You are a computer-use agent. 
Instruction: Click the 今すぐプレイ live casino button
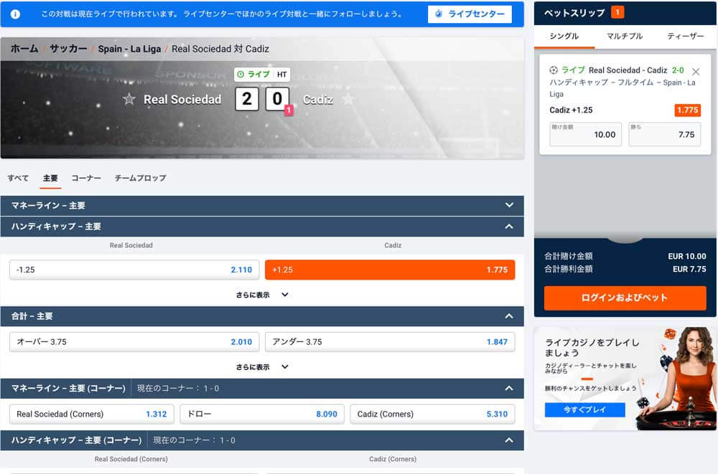tap(584, 410)
